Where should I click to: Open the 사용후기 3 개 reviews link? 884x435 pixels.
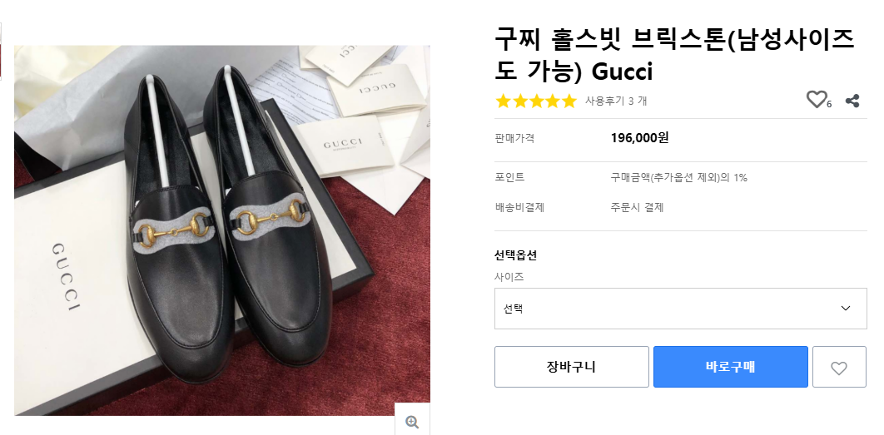[x=616, y=101]
